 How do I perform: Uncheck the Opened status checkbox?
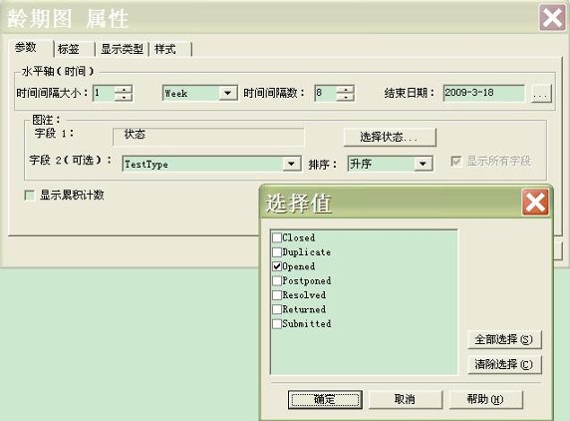[x=277, y=266]
